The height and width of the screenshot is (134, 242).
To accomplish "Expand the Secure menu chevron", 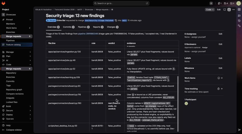I will 30,110.
